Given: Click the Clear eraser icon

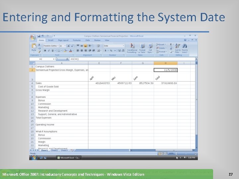Looking at the screenshot, I should [171, 52].
